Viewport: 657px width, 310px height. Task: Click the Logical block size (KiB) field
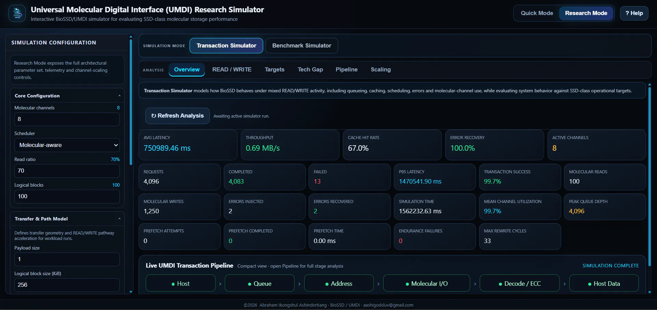click(x=67, y=285)
